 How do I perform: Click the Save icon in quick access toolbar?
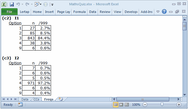click(12, 4)
